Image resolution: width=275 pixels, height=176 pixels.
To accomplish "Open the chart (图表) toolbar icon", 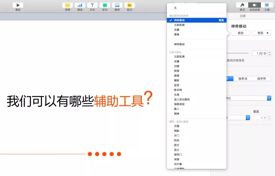I will tap(80, 5).
